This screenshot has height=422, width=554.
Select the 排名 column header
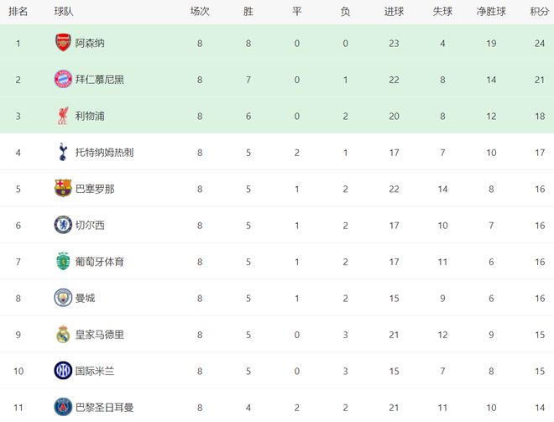coord(18,11)
